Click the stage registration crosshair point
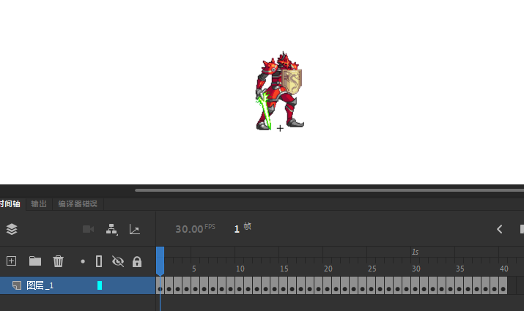This screenshot has width=524, height=311. tap(280, 128)
